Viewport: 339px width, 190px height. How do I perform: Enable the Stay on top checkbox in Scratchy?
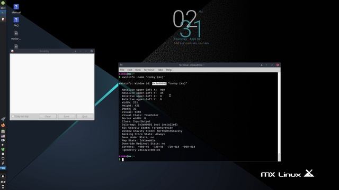coord(13,116)
